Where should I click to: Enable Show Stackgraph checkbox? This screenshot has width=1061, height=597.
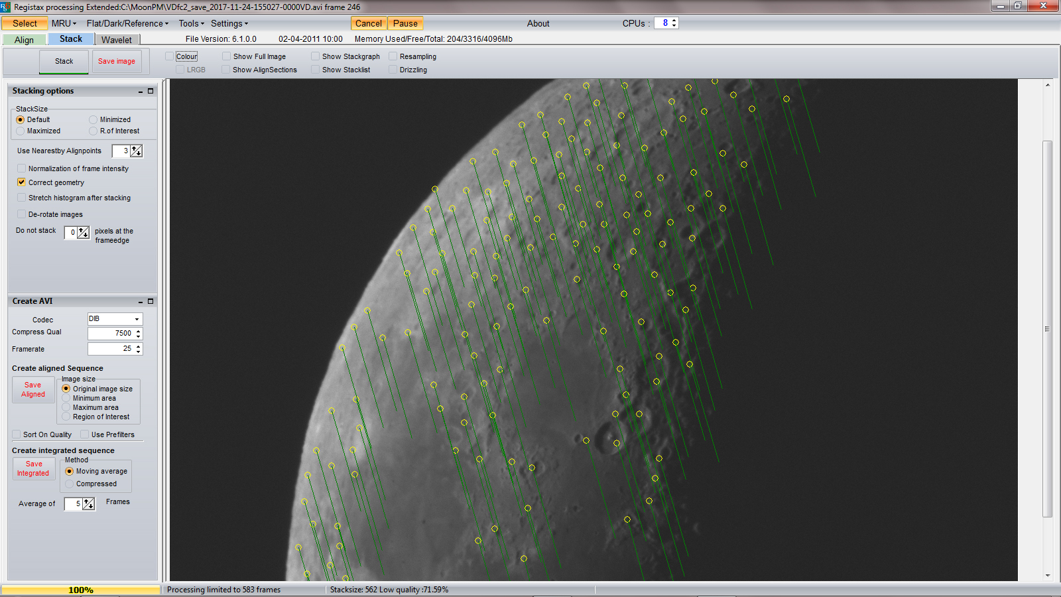click(x=316, y=56)
